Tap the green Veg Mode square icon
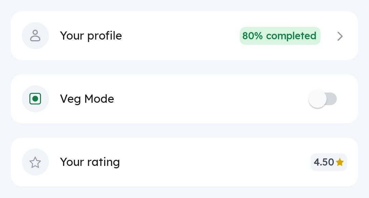 pyautogui.click(x=35, y=99)
